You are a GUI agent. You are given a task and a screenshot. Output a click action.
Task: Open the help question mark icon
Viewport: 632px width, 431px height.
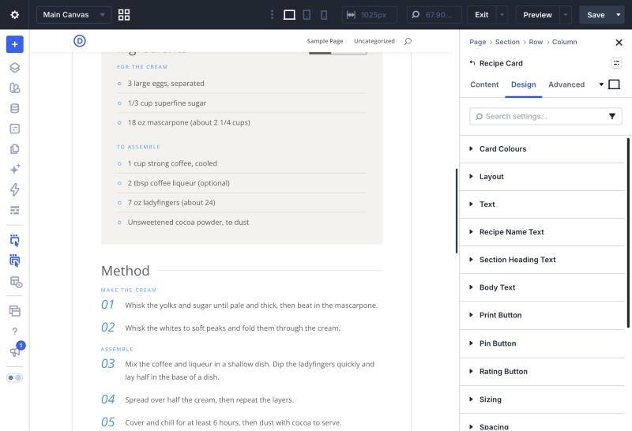click(14, 331)
